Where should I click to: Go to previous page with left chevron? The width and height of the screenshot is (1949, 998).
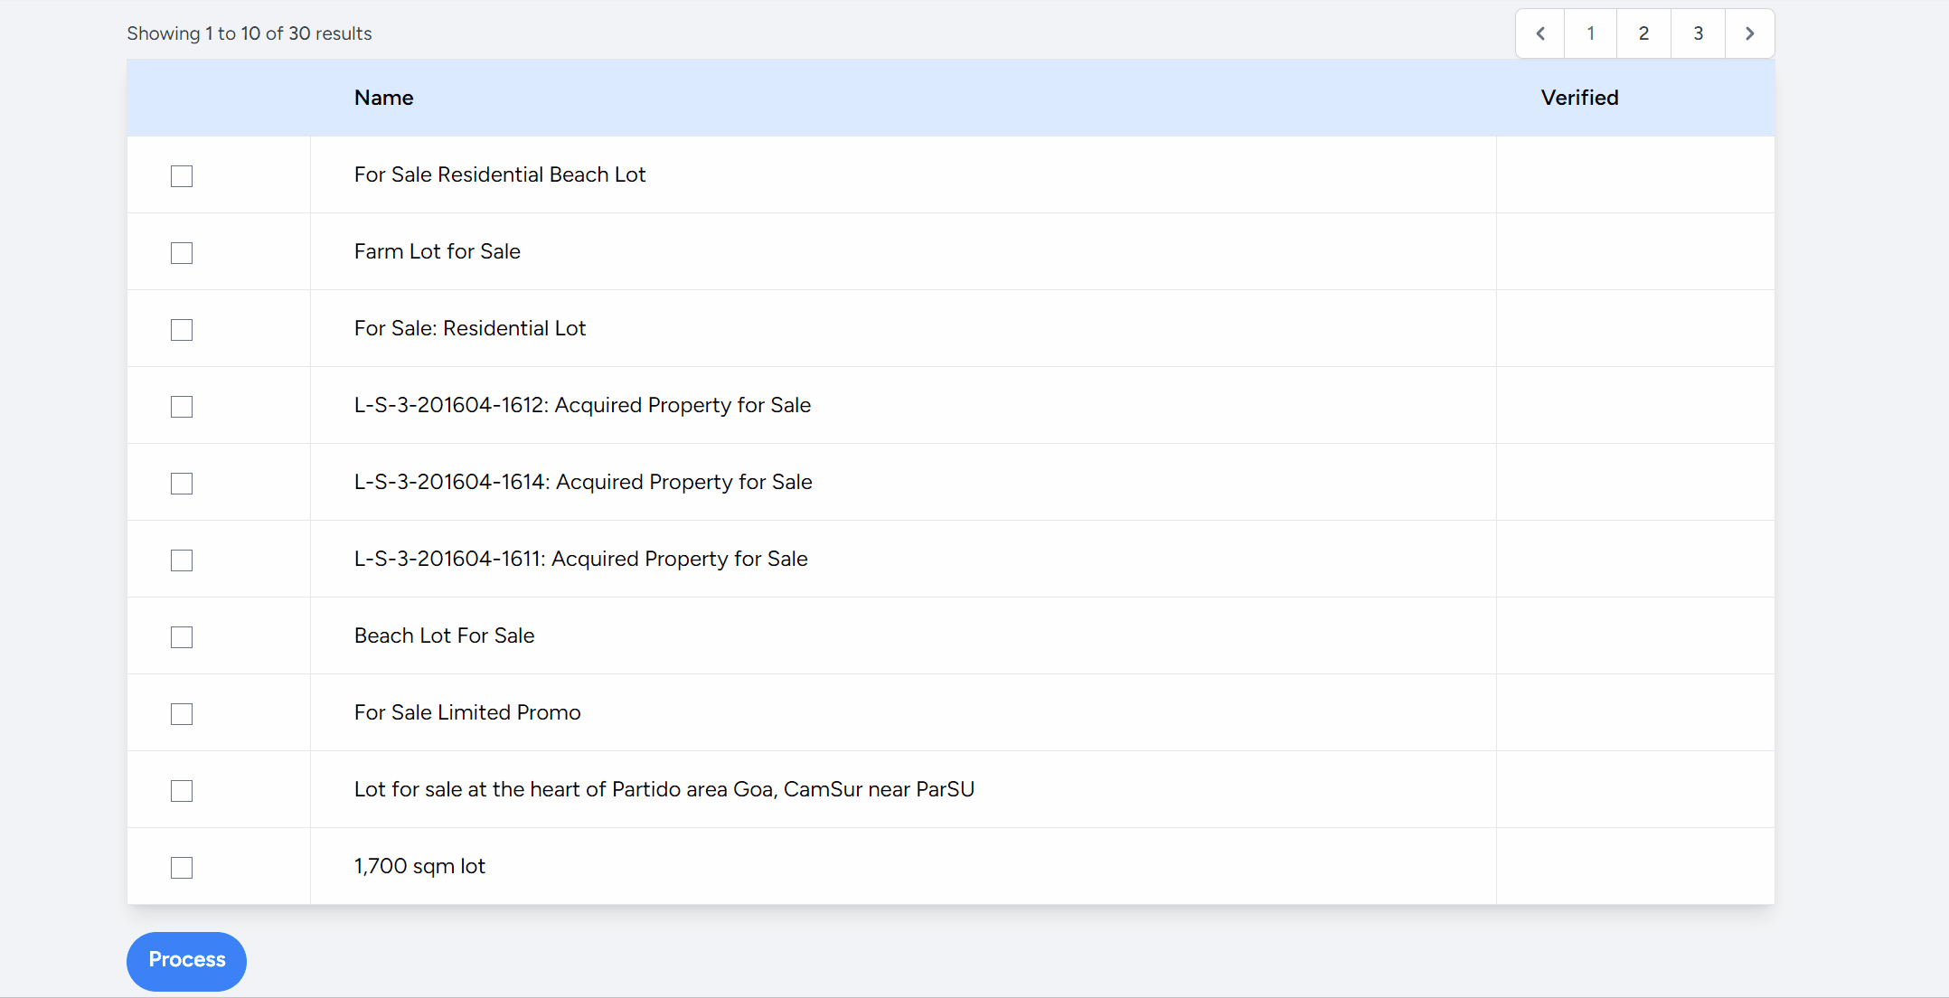pos(1540,33)
